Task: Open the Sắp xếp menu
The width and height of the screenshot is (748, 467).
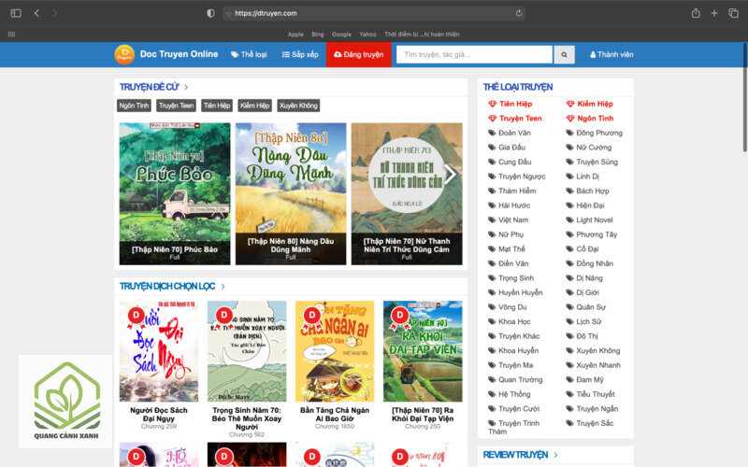Action: (300, 55)
